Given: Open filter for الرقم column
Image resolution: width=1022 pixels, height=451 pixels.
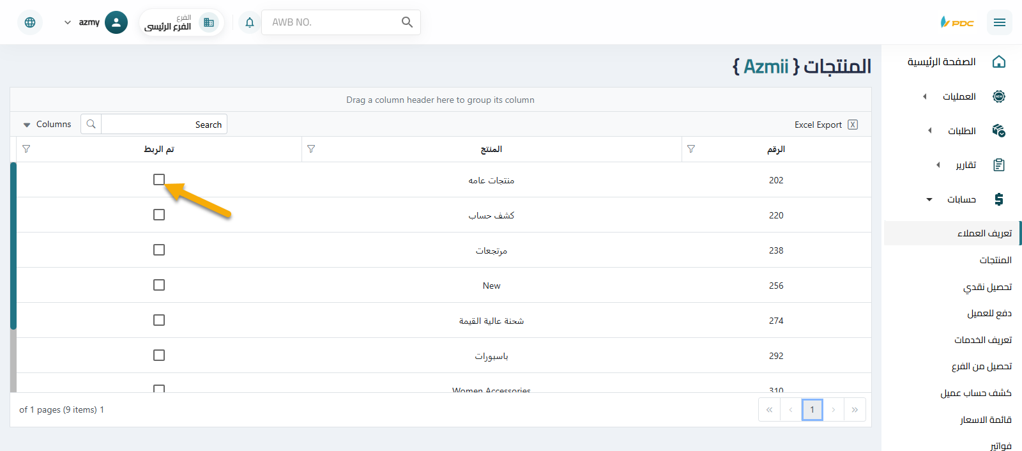Looking at the screenshot, I should tap(691, 149).
